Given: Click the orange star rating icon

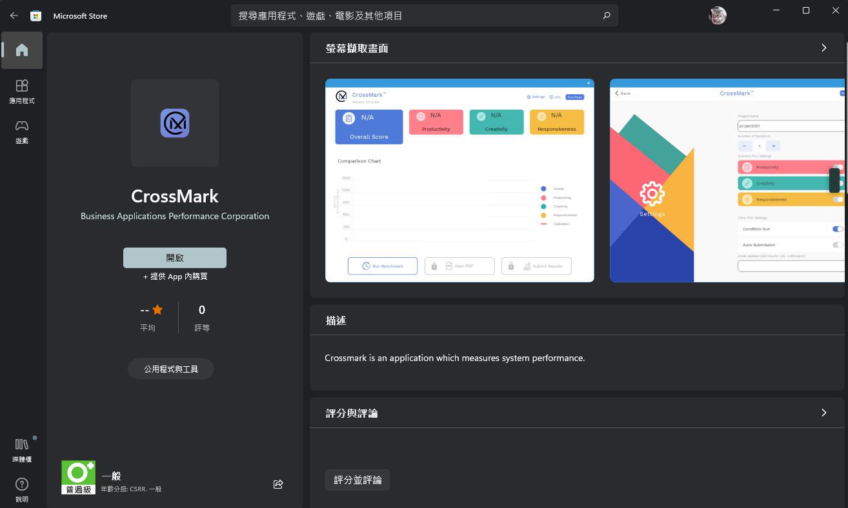Looking at the screenshot, I should point(157,310).
